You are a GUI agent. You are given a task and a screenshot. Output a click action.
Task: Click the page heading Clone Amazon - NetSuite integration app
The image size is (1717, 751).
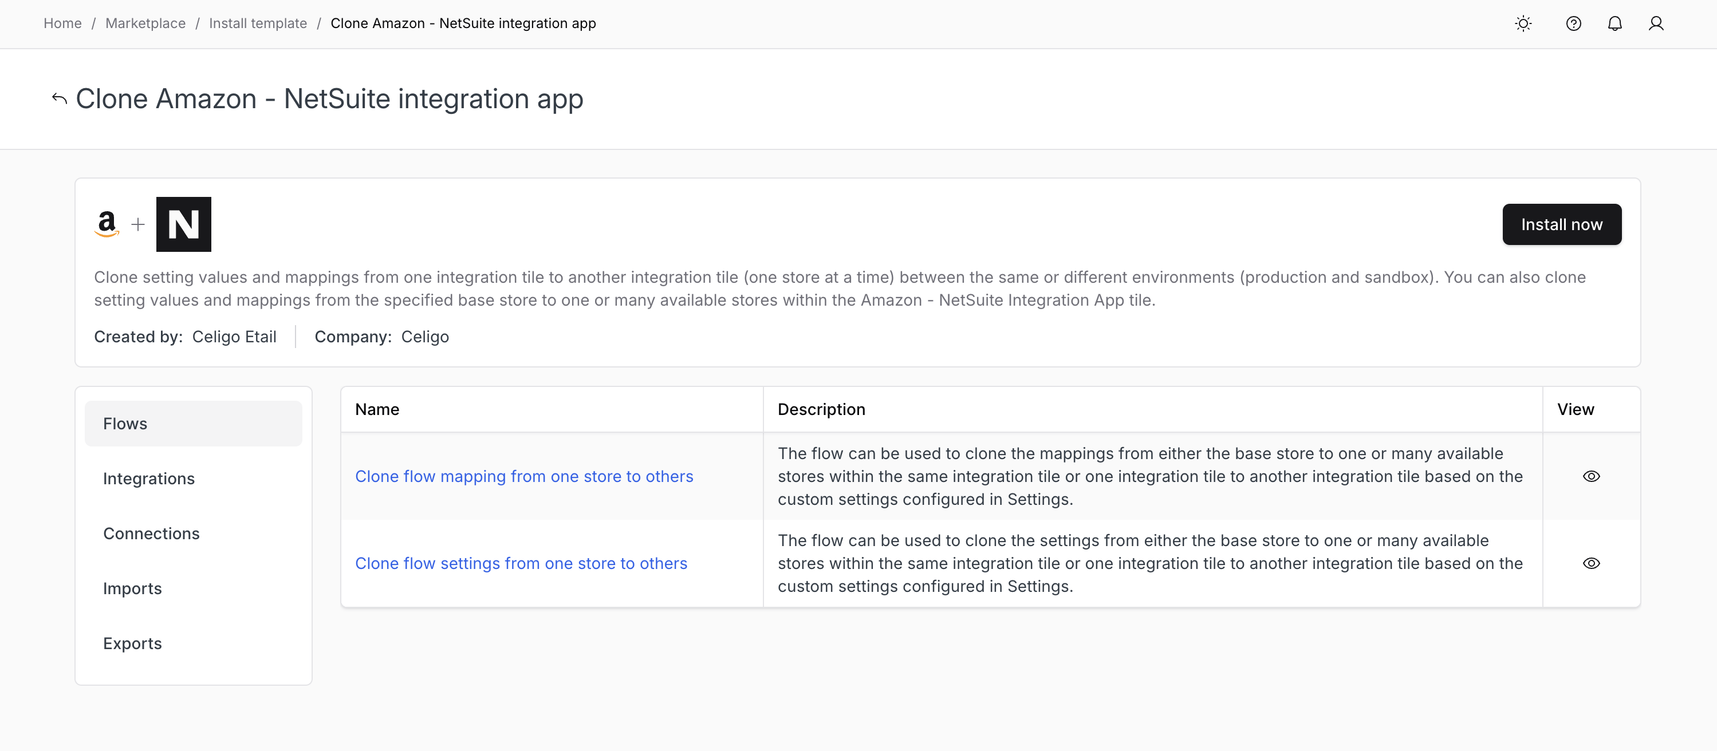(x=329, y=98)
